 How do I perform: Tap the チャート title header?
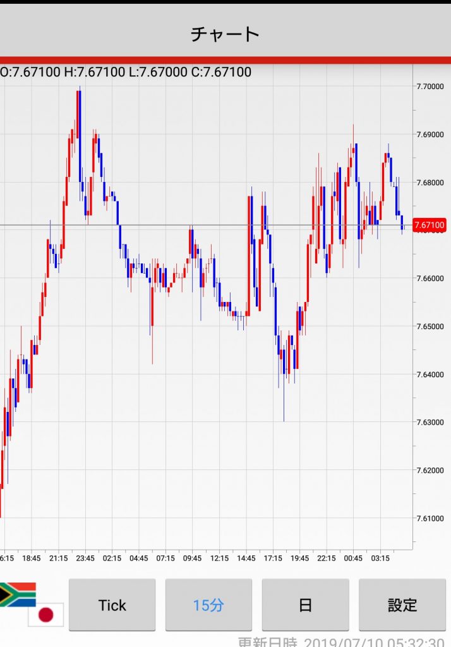[225, 33]
